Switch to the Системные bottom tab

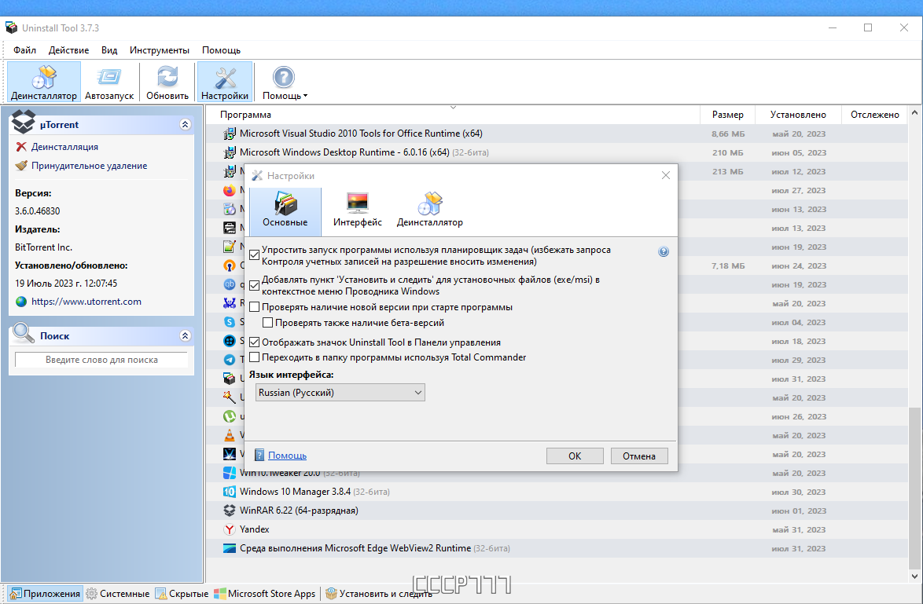coord(118,594)
